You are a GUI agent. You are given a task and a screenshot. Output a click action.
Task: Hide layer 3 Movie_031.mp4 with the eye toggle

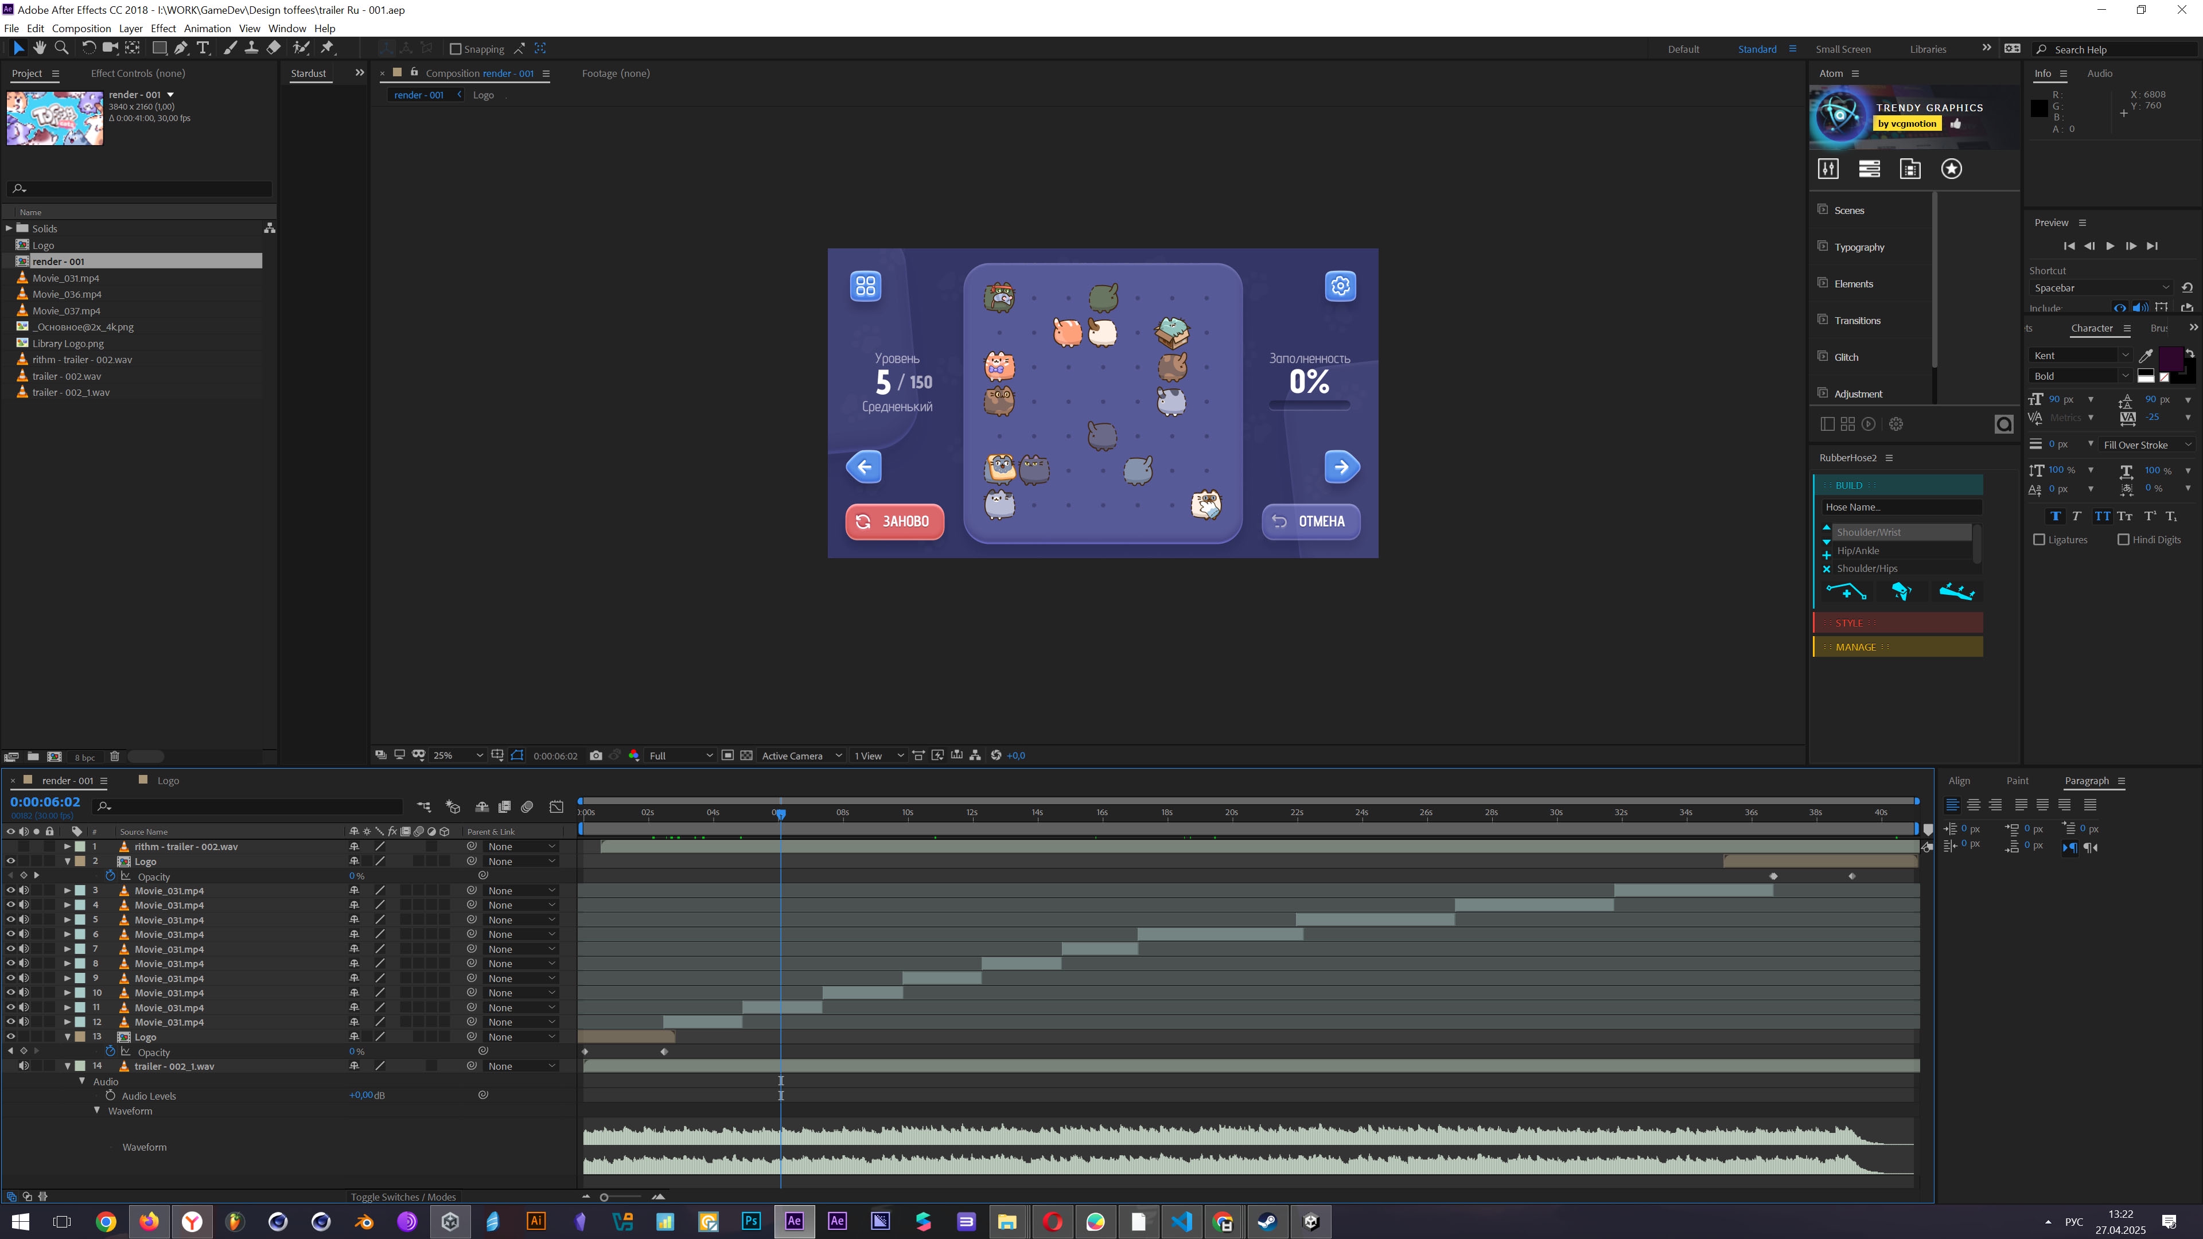pyautogui.click(x=10, y=891)
